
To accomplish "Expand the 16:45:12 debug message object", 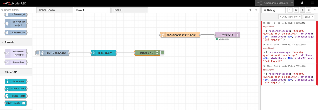I will [264, 74].
